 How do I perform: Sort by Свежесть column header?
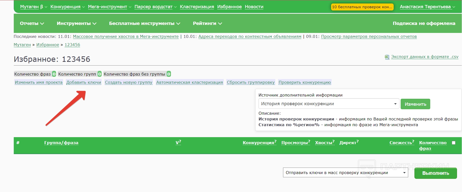click(402, 142)
